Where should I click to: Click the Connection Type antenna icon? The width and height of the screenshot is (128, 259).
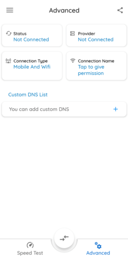pos(8,61)
